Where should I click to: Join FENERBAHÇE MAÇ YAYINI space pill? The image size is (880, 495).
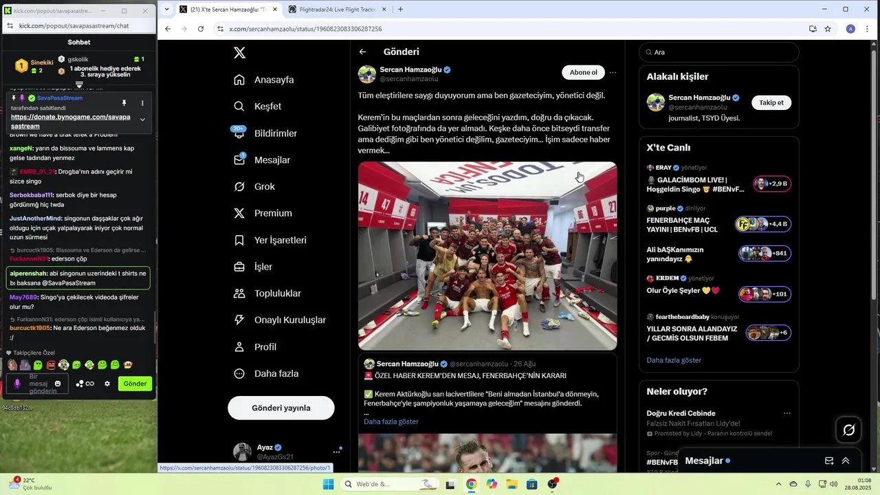tap(763, 224)
